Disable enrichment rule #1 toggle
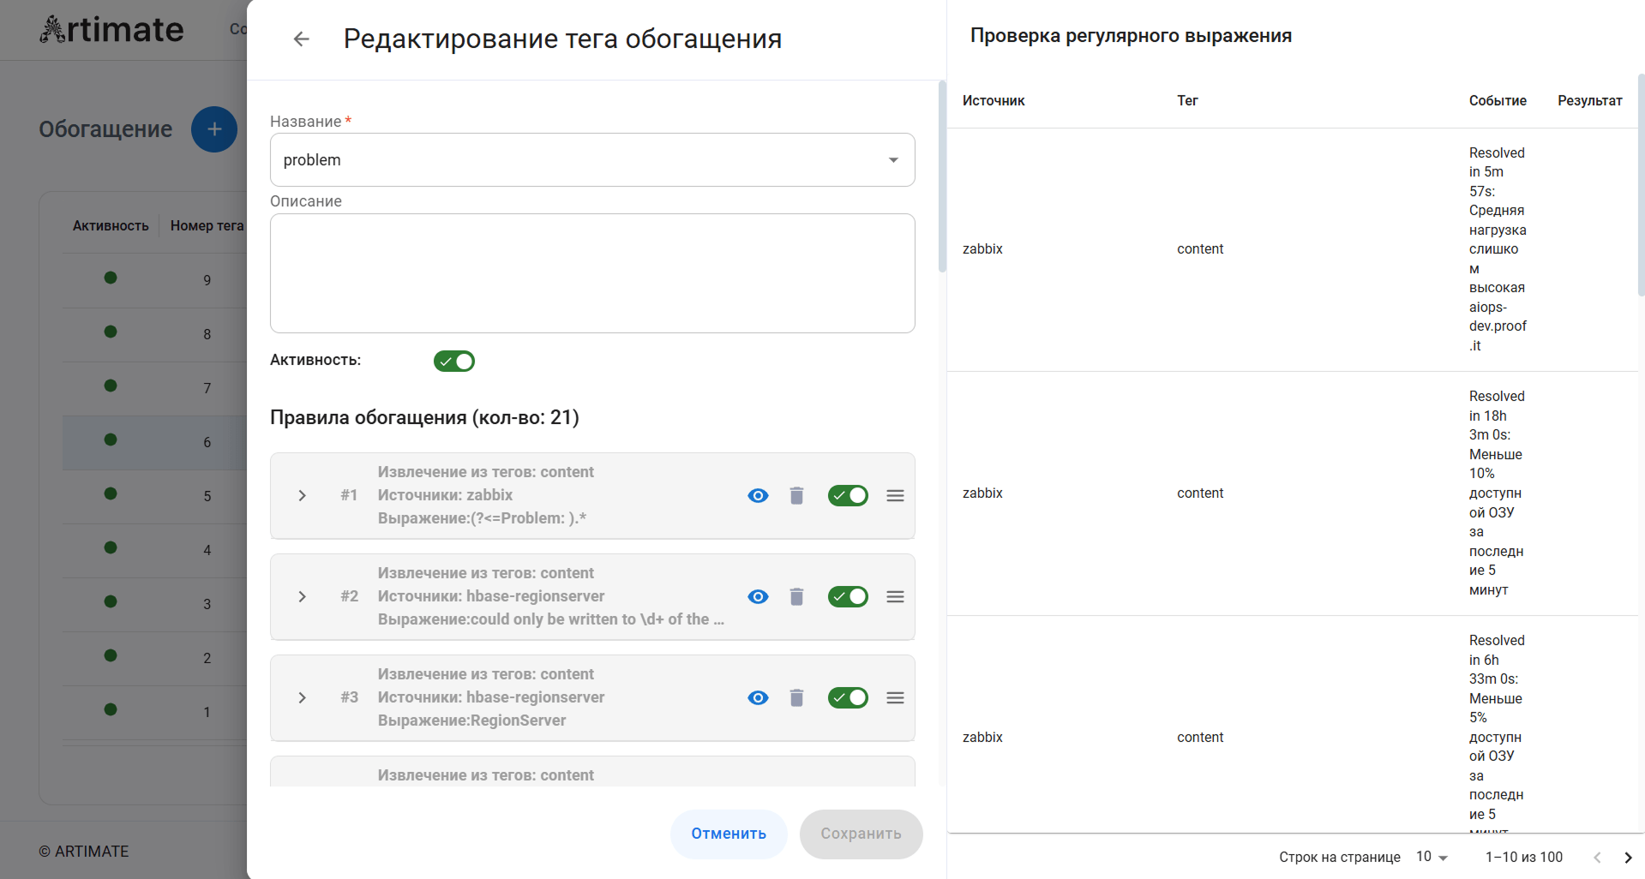The width and height of the screenshot is (1645, 879). [848, 496]
